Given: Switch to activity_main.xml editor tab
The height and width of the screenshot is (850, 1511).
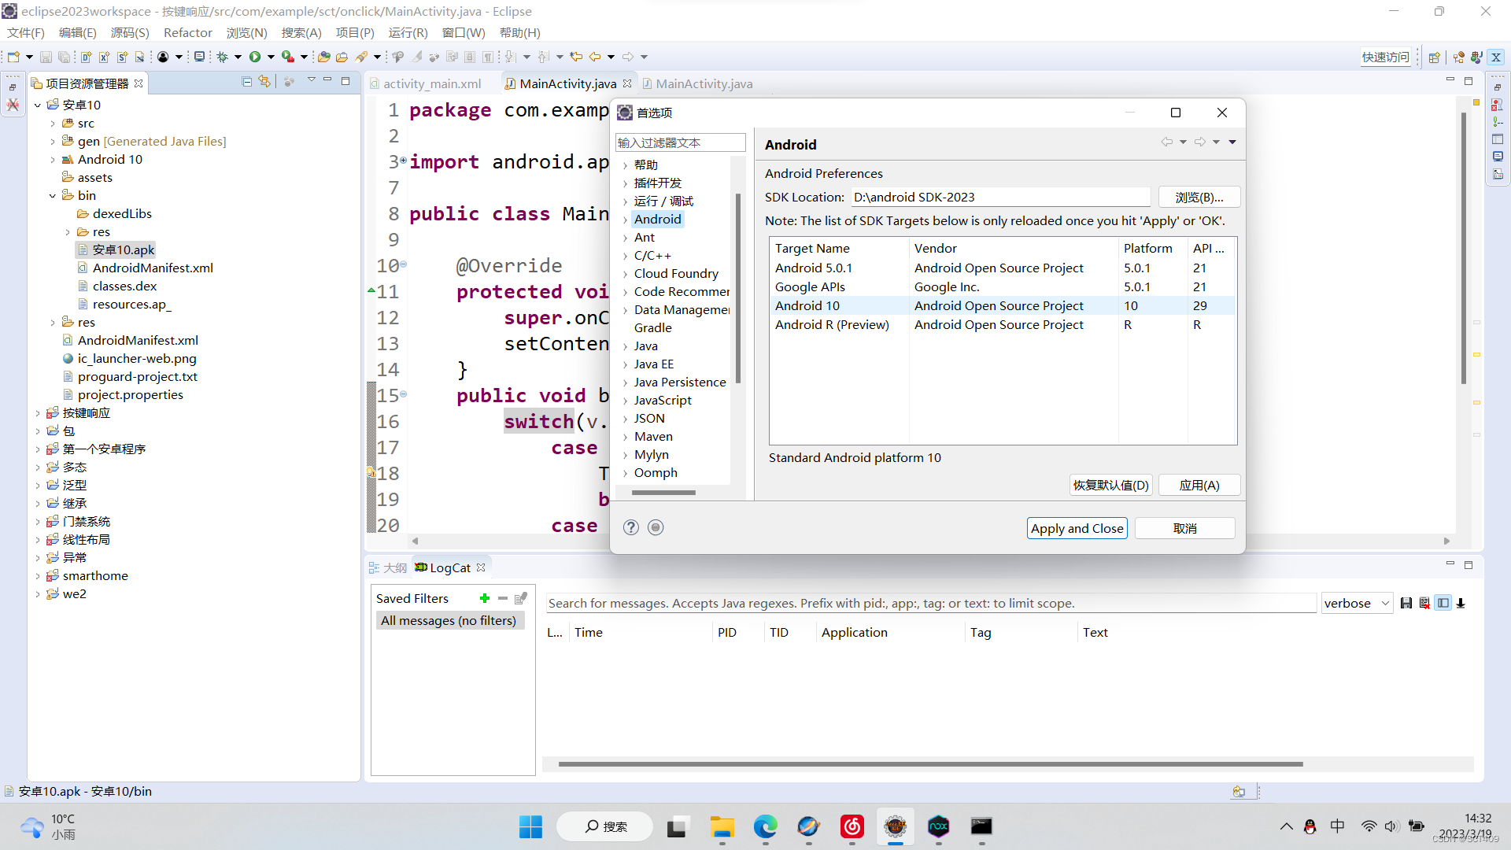Looking at the screenshot, I should pyautogui.click(x=432, y=83).
